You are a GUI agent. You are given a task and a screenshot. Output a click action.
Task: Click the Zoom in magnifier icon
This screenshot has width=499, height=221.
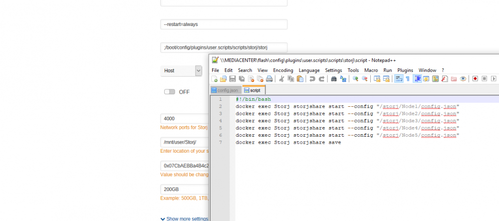click(x=355, y=78)
